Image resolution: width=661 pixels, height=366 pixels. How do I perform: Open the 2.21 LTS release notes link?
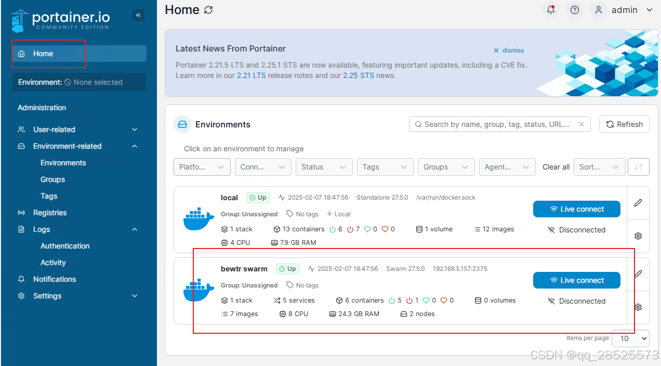pos(251,75)
